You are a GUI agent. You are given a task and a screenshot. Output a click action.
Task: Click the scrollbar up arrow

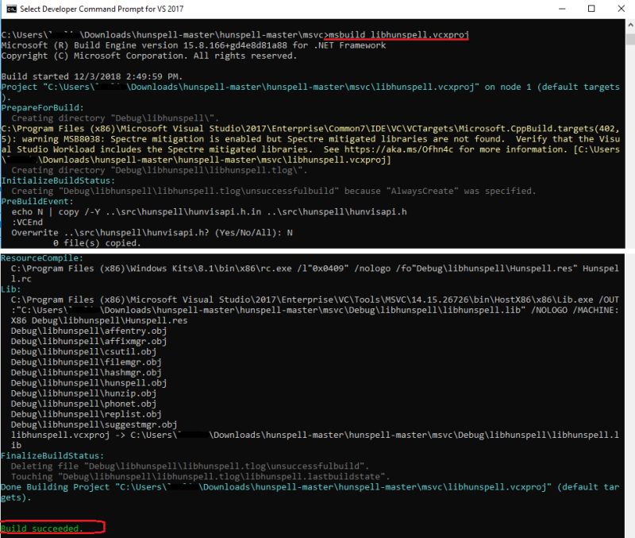(630, 25)
